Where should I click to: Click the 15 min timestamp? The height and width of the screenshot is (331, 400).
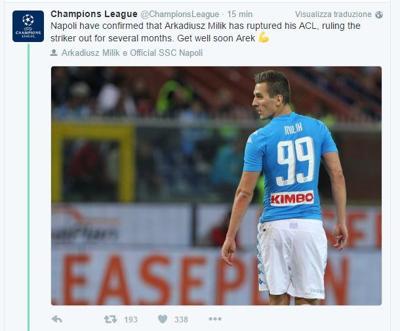click(240, 14)
